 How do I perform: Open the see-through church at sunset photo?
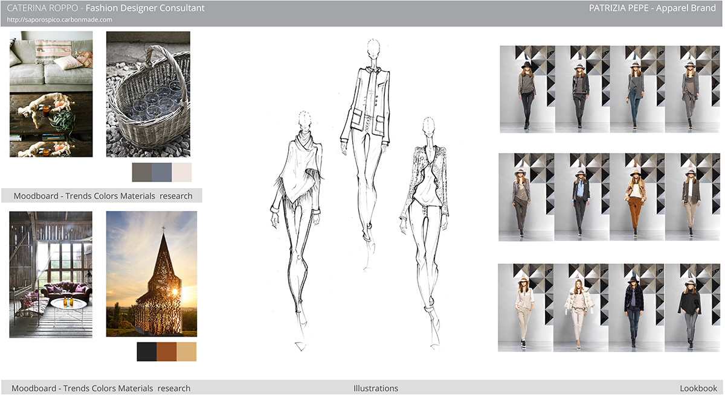point(151,274)
